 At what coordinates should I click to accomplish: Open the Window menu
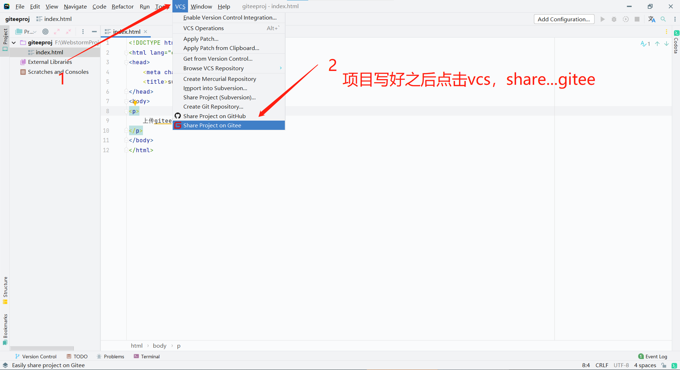tap(201, 6)
